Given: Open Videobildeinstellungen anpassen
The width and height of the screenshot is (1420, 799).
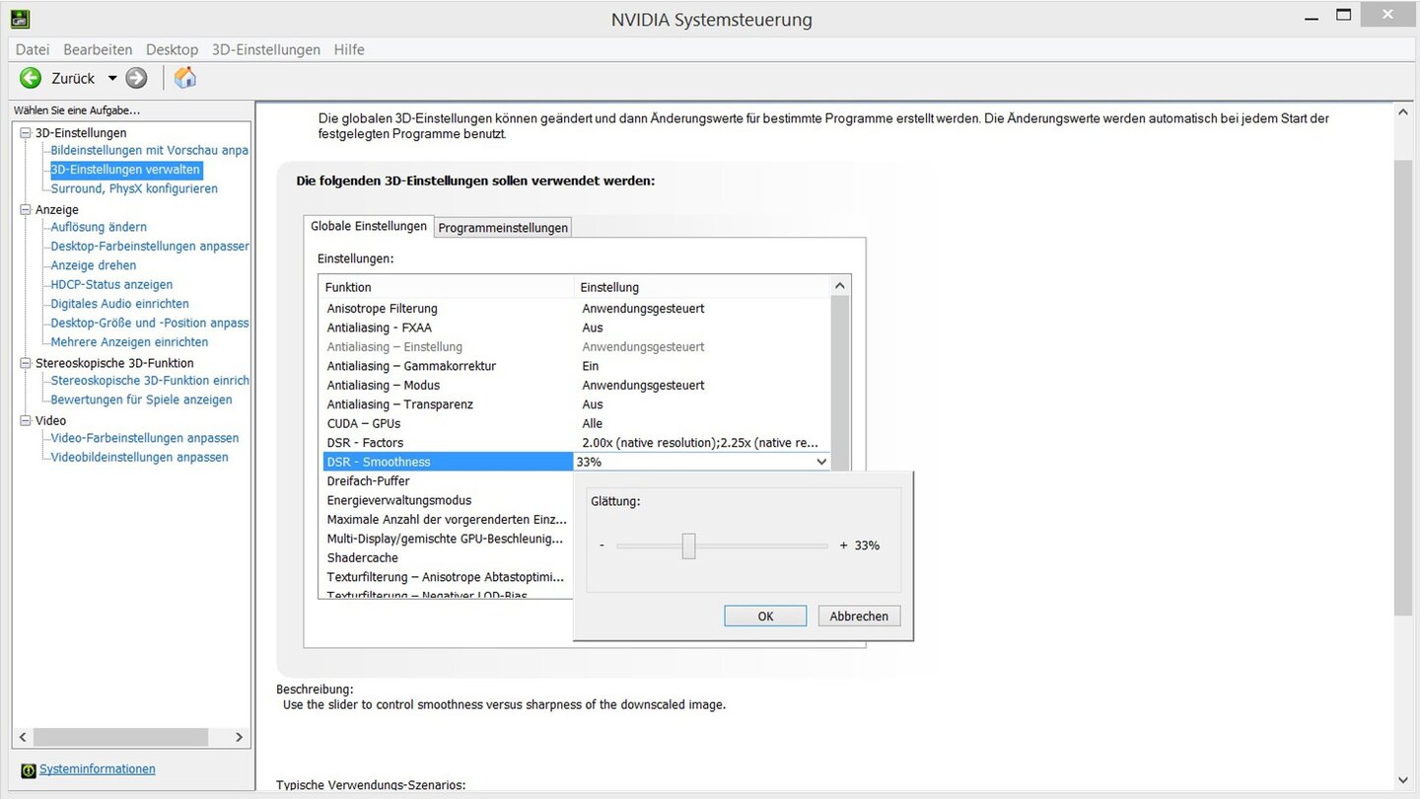Looking at the screenshot, I should [x=139, y=457].
